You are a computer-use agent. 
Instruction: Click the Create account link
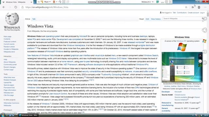click(193, 13)
